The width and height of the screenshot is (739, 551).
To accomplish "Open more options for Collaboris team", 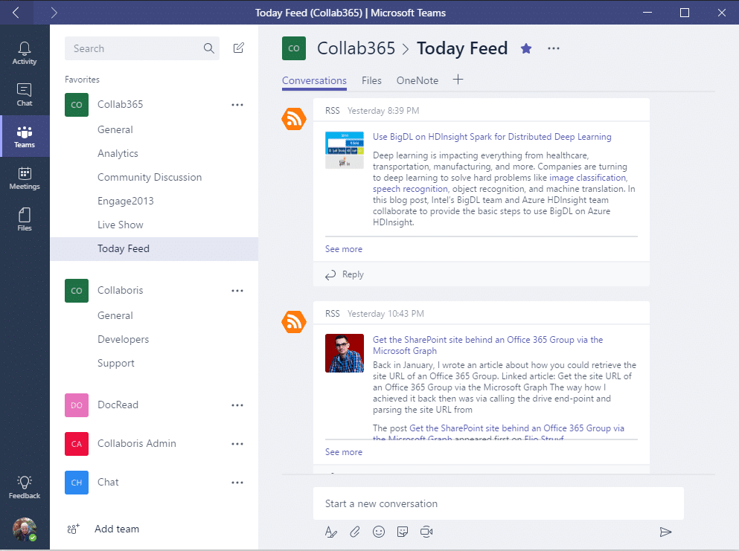I will point(237,291).
